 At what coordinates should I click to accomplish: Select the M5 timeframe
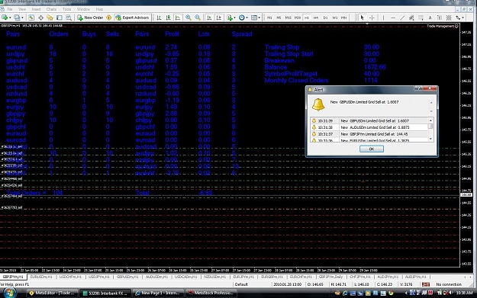[x=279, y=18]
